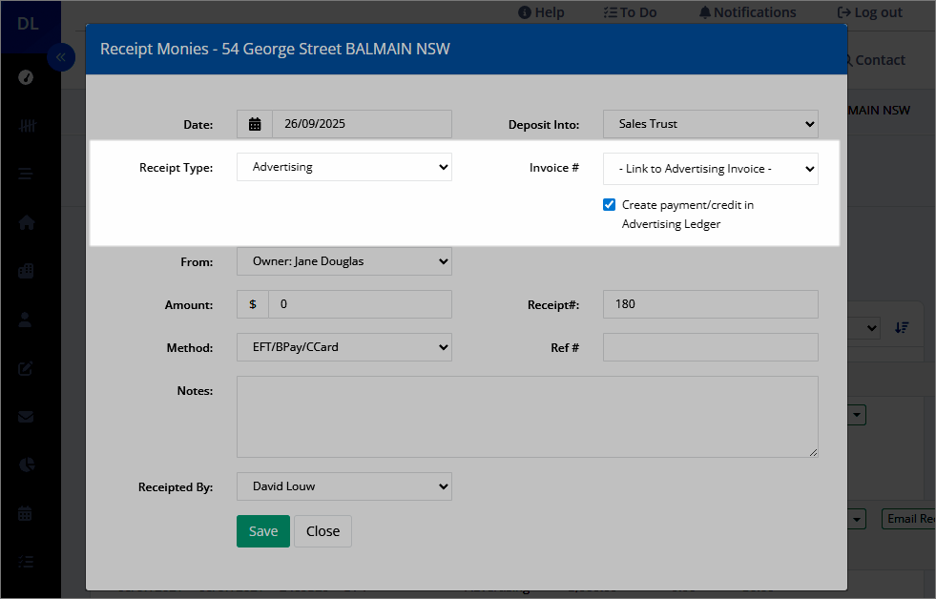Click the Close button
This screenshot has height=599, width=936.
(322, 531)
